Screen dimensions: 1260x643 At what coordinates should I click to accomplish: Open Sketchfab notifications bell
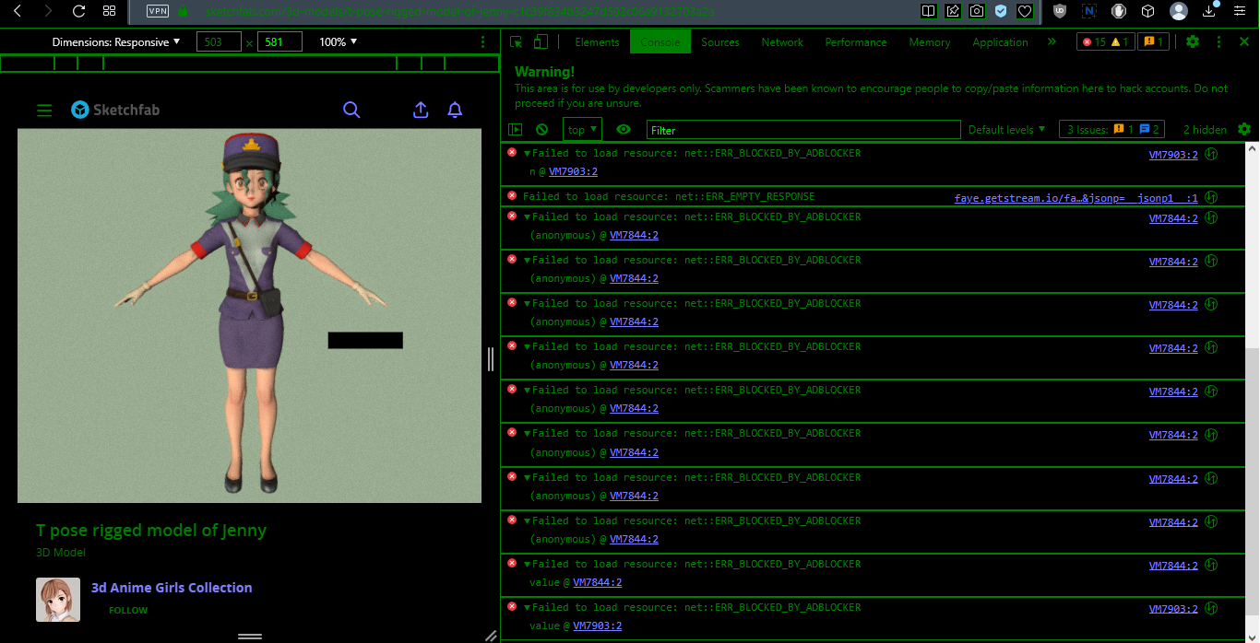(455, 110)
